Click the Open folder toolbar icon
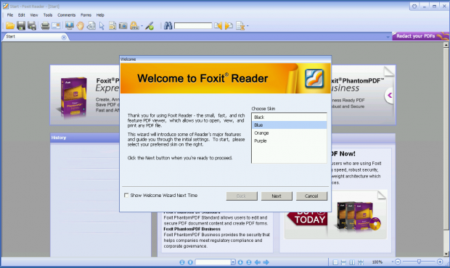 coord(10,26)
